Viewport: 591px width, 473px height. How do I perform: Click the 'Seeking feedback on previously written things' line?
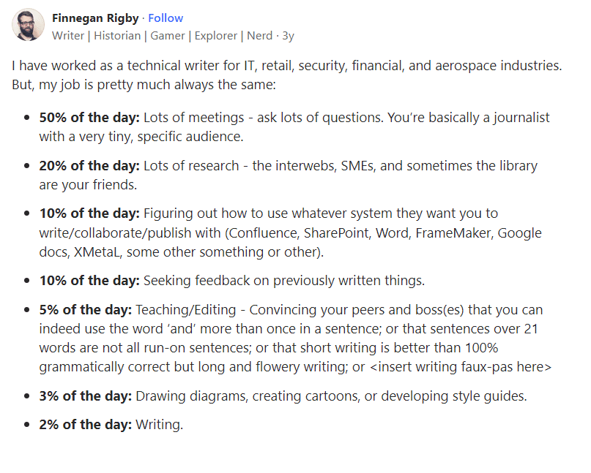[x=283, y=280]
